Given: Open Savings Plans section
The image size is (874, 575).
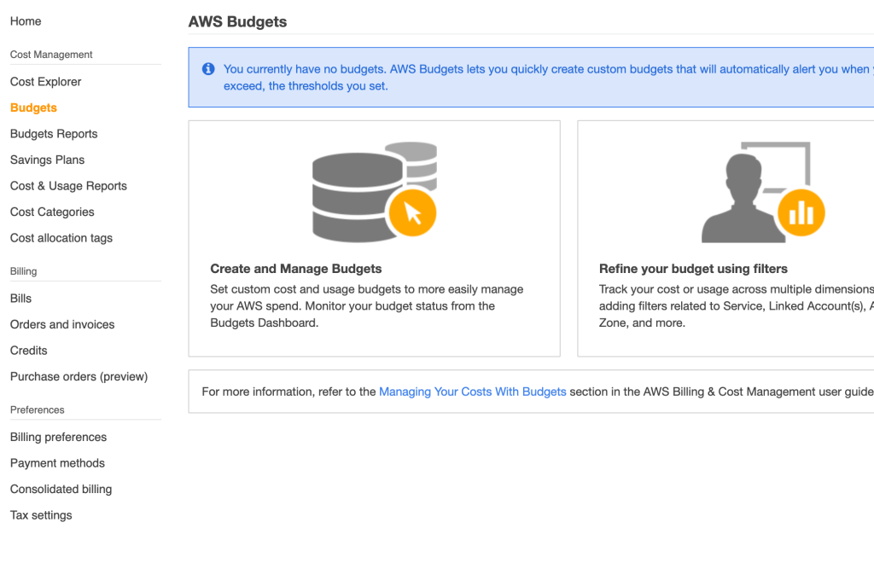Looking at the screenshot, I should pos(48,160).
